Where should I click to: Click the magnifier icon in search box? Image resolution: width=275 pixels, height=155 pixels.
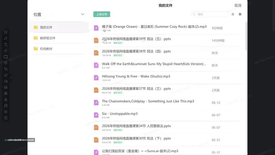(194, 14)
